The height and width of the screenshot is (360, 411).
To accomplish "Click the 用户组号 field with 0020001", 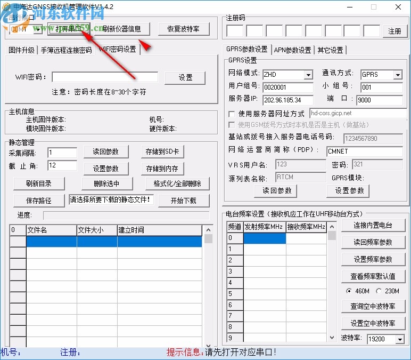I will pos(288,87).
